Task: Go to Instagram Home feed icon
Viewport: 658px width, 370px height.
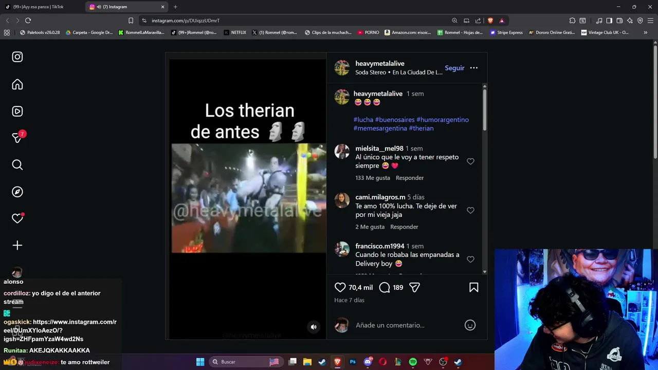Action: point(17,84)
